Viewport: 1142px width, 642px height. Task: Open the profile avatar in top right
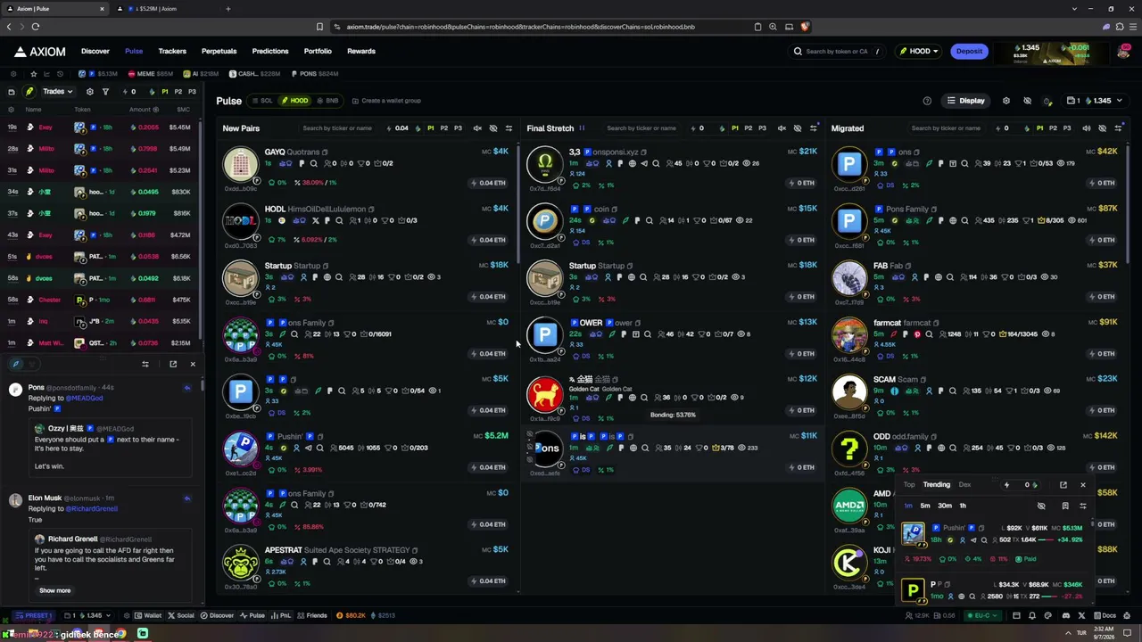point(1122,52)
